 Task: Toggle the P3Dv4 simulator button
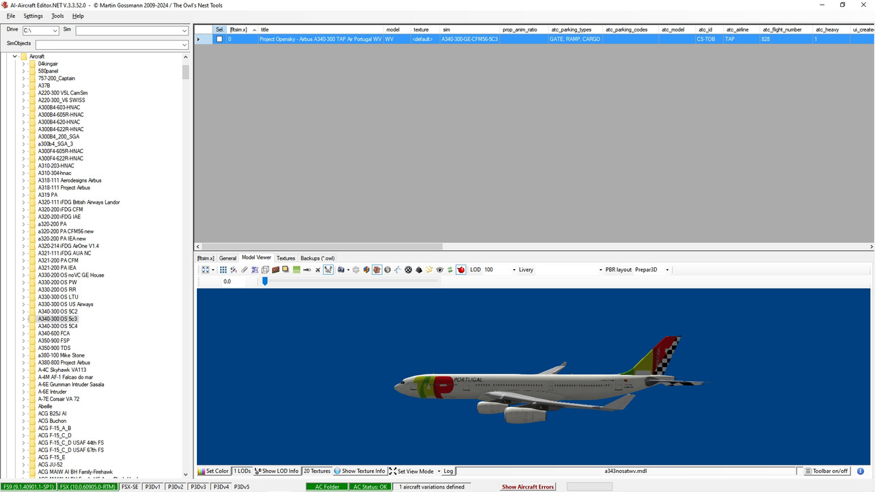tap(220, 487)
